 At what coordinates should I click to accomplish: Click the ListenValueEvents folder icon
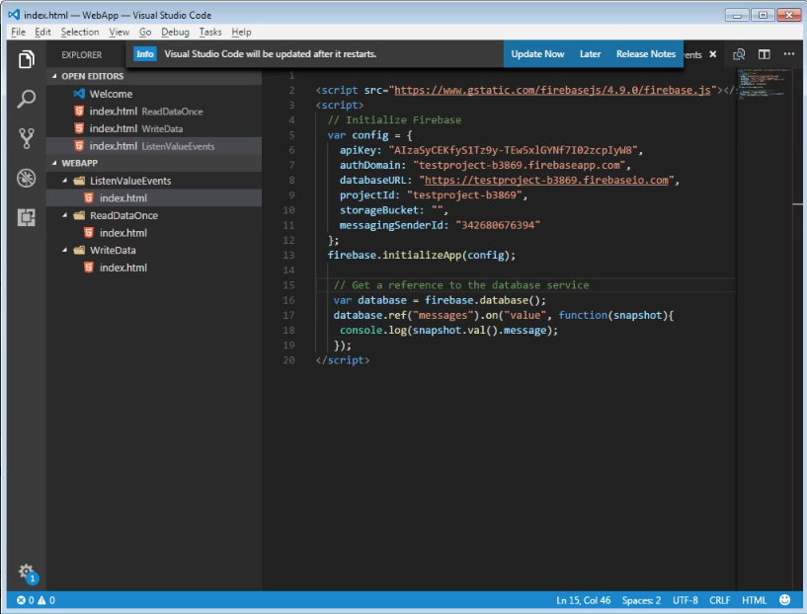tap(79, 181)
